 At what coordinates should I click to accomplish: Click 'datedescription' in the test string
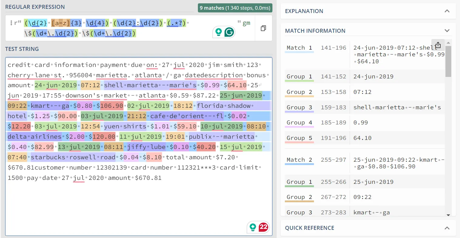[x=214, y=75]
